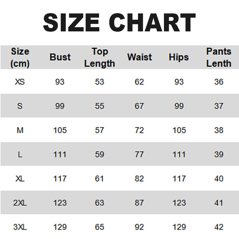Click the Size (cm) column header
This screenshot has height=239, width=239.
click(x=20, y=57)
